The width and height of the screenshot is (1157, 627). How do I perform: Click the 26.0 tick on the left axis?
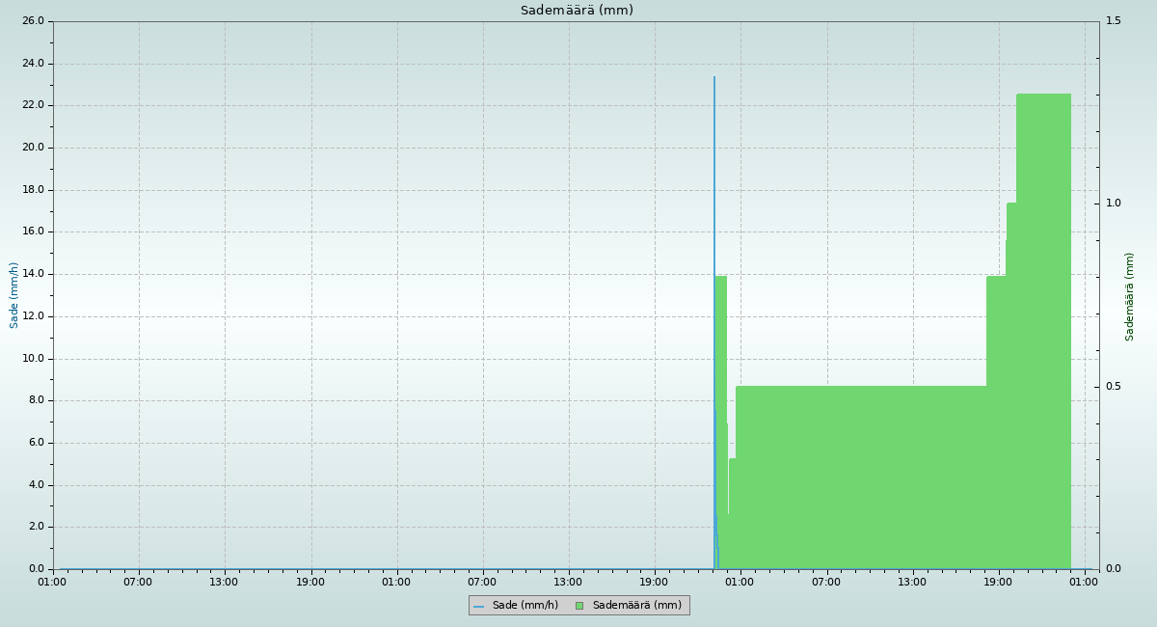(33, 21)
